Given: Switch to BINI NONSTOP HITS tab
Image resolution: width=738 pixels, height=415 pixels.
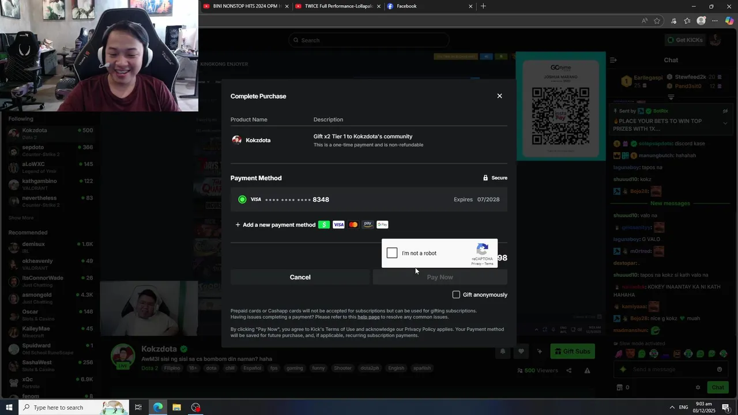Looking at the screenshot, I should click(242, 6).
